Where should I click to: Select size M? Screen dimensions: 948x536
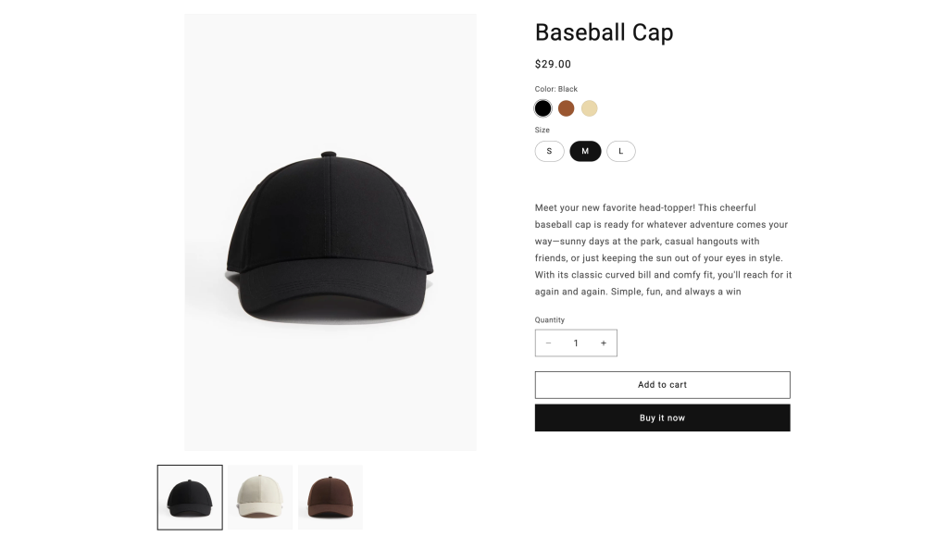click(x=585, y=151)
